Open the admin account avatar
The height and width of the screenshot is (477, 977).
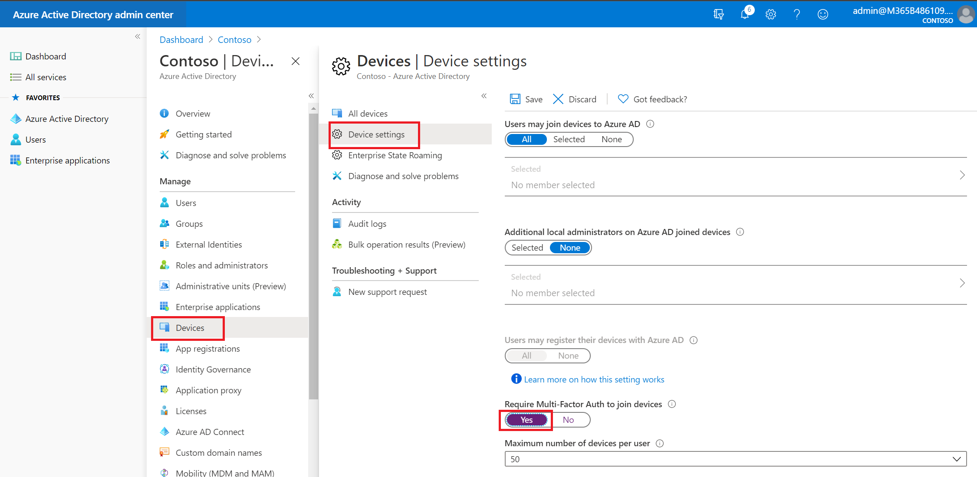point(966,14)
